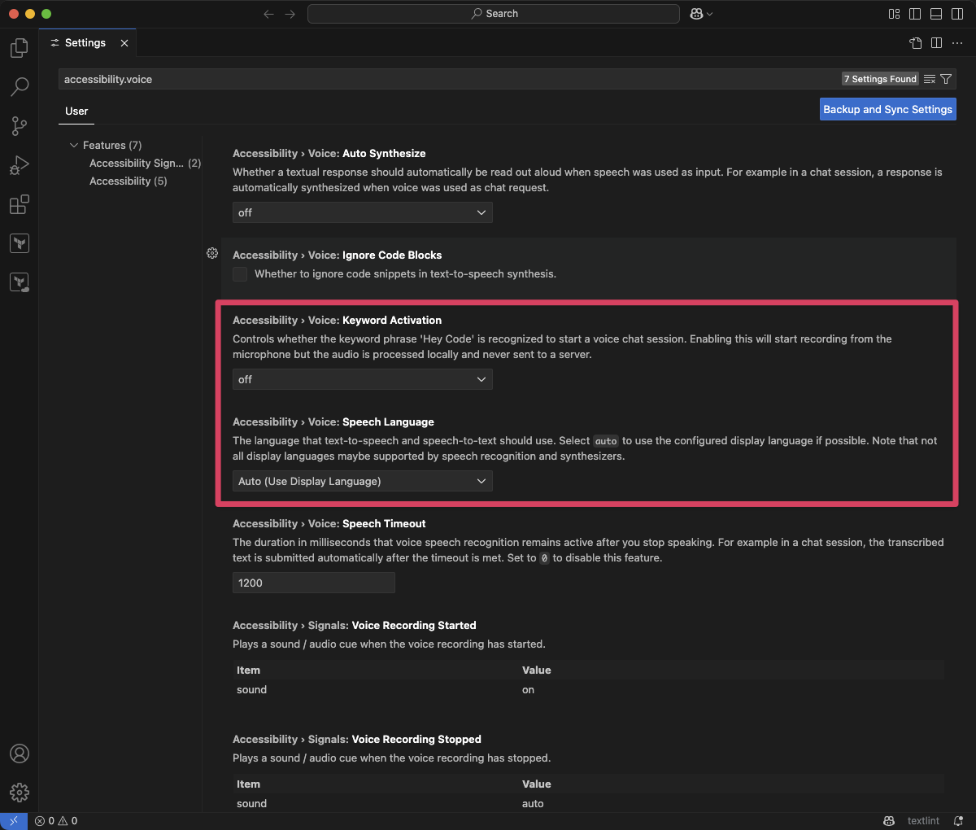Click the Open Settings (JSON) icon
This screenshot has width=976, height=830.
916,43
